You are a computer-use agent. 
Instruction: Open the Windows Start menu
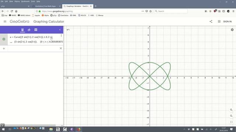3,129
